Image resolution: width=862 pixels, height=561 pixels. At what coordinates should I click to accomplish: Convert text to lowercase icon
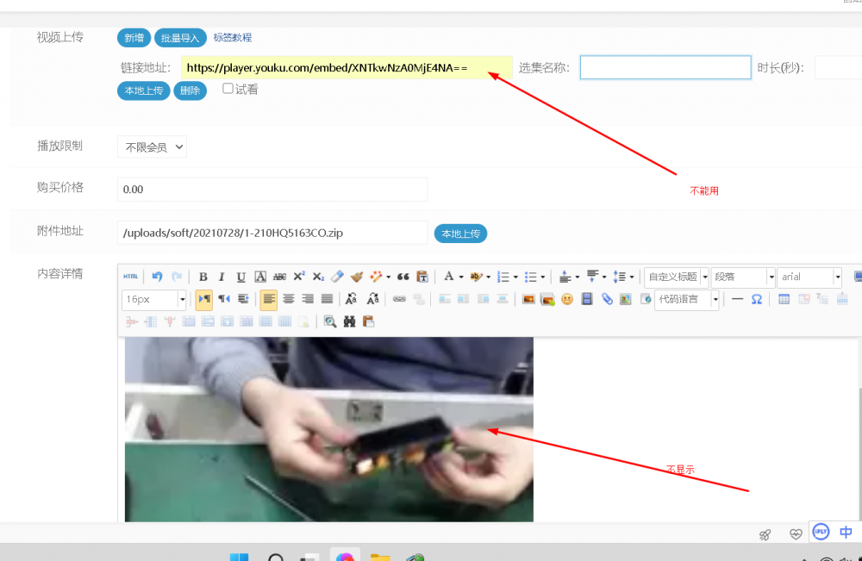(x=372, y=299)
